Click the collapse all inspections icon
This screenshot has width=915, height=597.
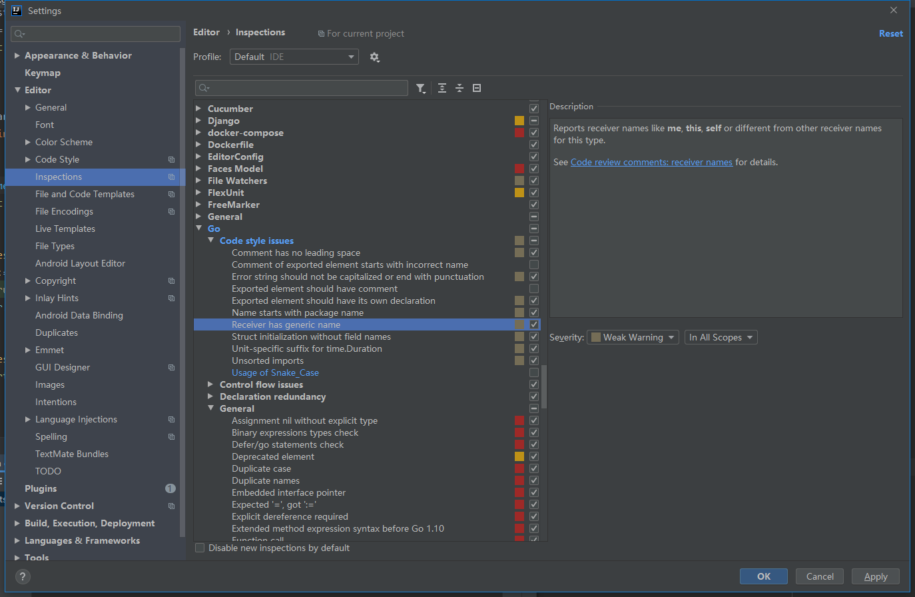tap(459, 88)
